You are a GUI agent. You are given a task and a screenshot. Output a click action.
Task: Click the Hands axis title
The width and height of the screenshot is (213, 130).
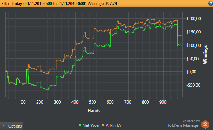94,111
